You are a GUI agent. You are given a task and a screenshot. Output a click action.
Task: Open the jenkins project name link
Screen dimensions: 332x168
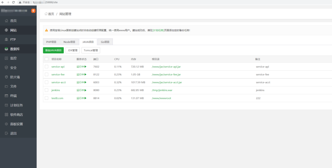56,90
